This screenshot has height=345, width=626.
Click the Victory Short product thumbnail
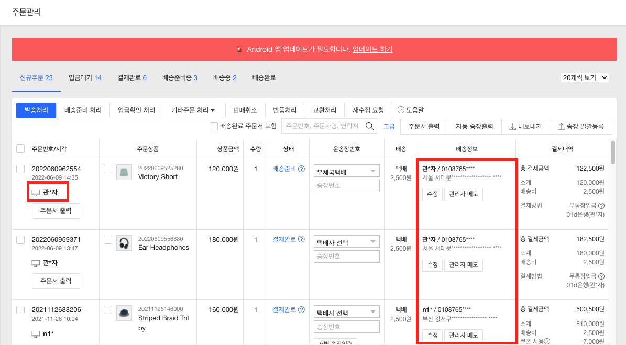pos(124,172)
